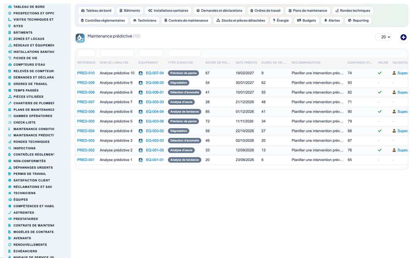Click the sidebar Inspections magnifier icon
Viewport: 416px width, 258px height.
10,148
